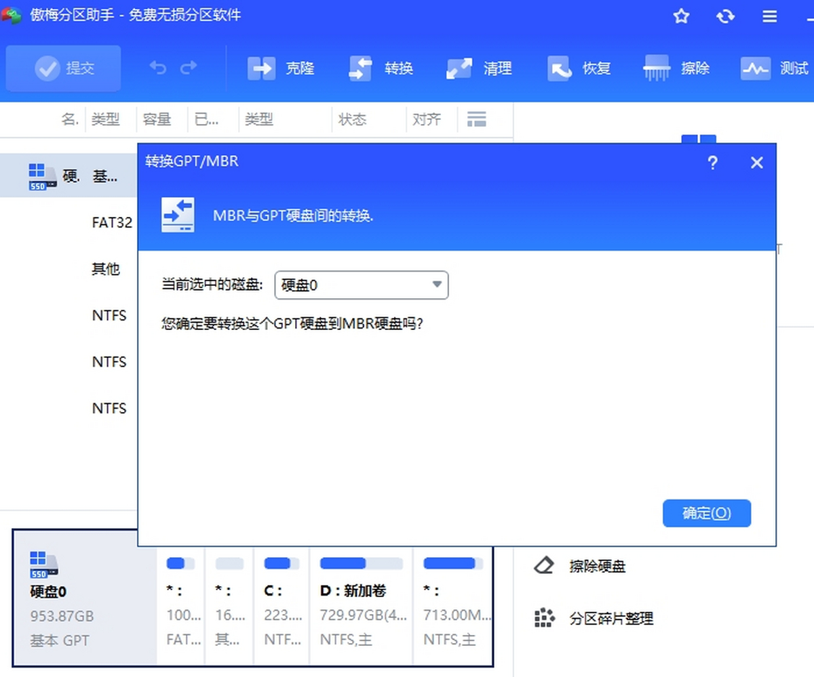This screenshot has width=814, height=677.
Task: Click the refresh icon in title bar
Action: tap(726, 16)
